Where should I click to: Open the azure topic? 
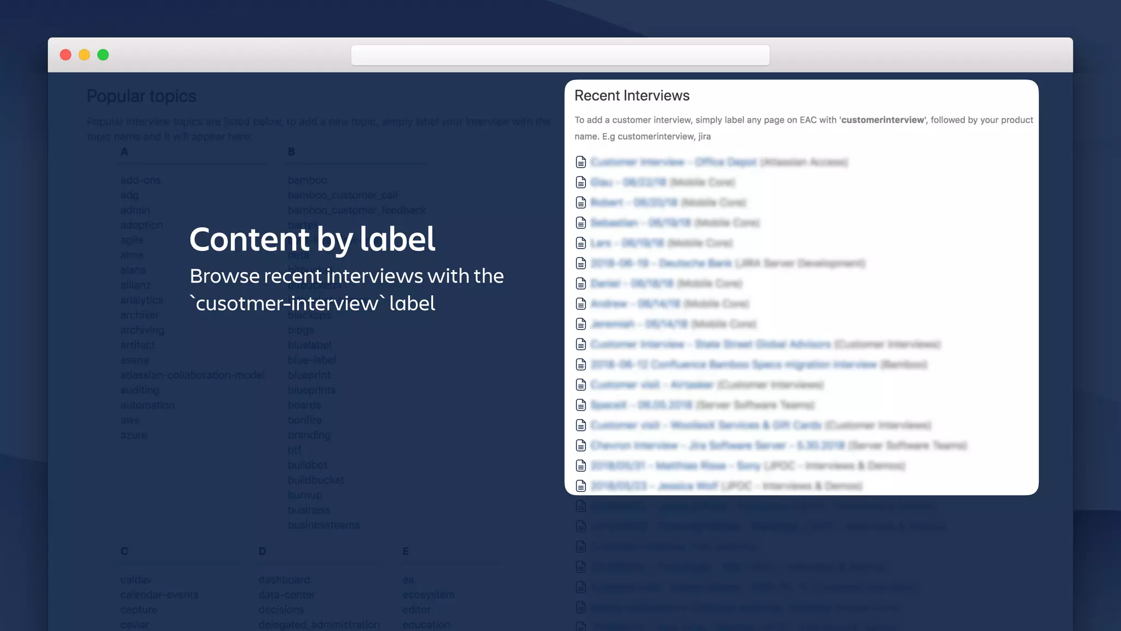(x=134, y=435)
